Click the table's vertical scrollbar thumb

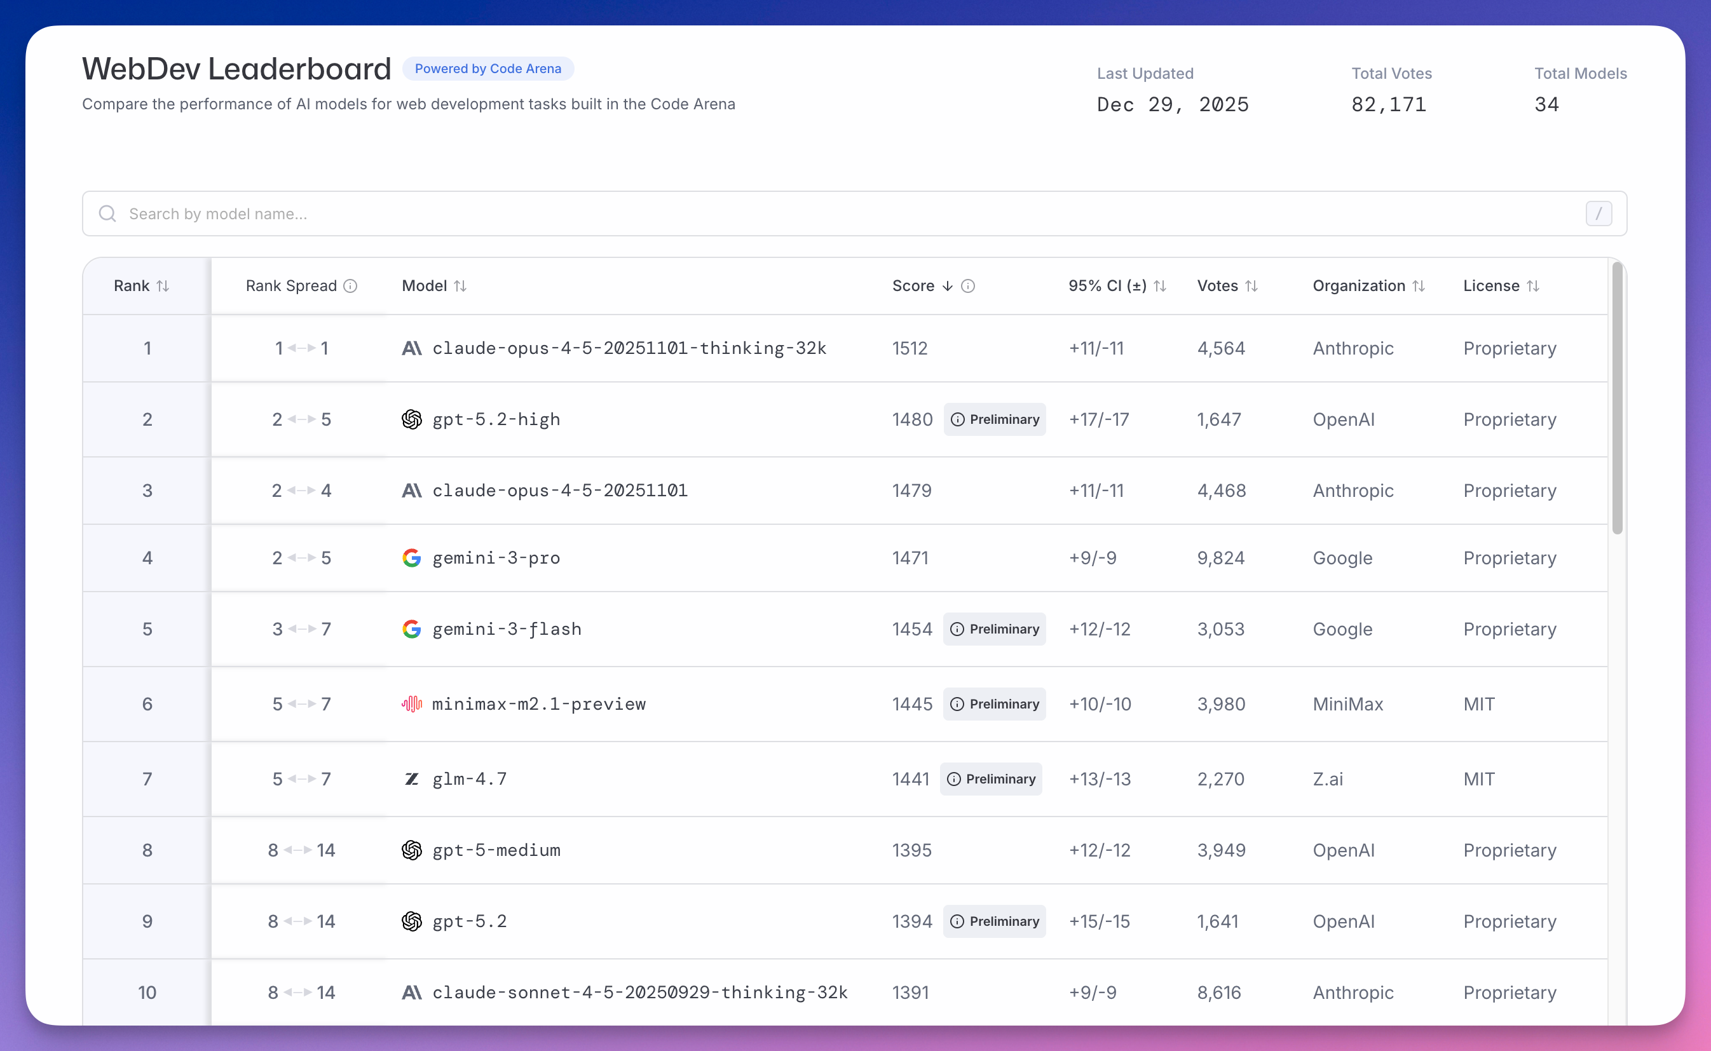tap(1617, 397)
